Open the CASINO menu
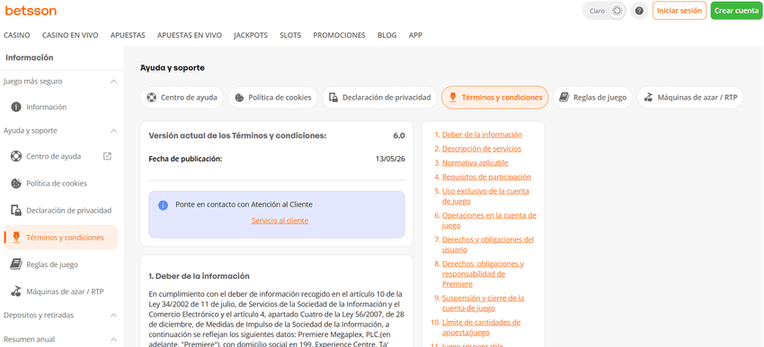Viewport: 764px width, 347px height. click(x=16, y=35)
